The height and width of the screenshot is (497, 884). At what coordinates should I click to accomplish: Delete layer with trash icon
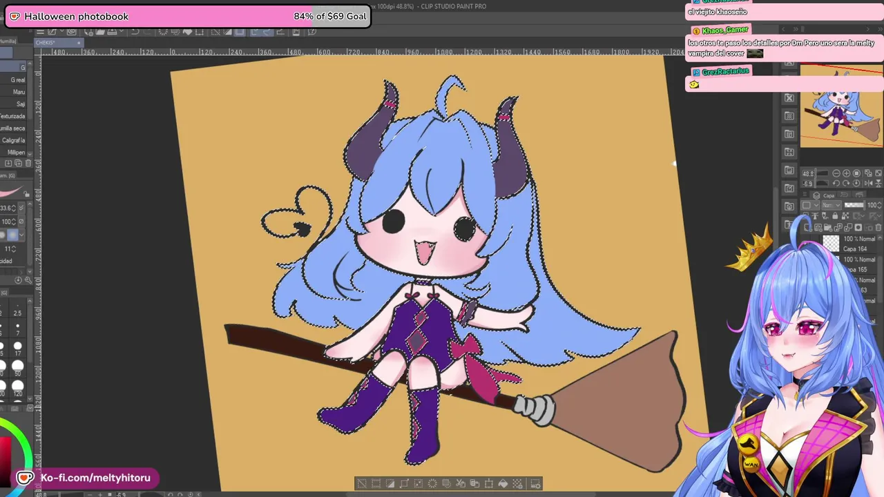click(878, 228)
